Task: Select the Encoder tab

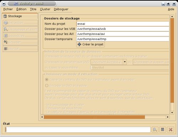Action: click(20, 42)
